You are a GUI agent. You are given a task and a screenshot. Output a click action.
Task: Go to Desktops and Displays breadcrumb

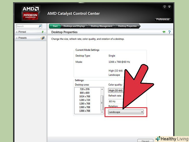(x=74, y=26)
